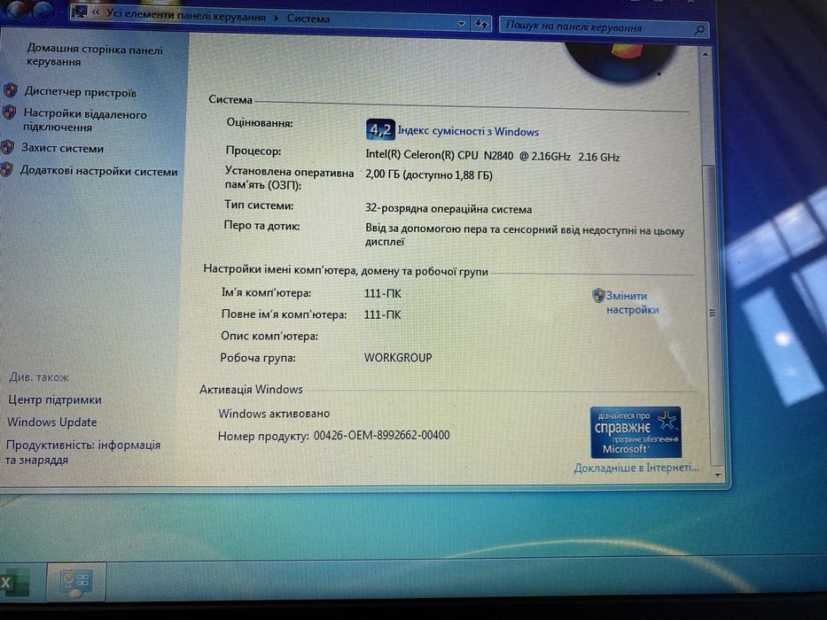The image size is (827, 620).
Task: Click product number 00426-OEM-8992662-00400
Action: [x=381, y=435]
